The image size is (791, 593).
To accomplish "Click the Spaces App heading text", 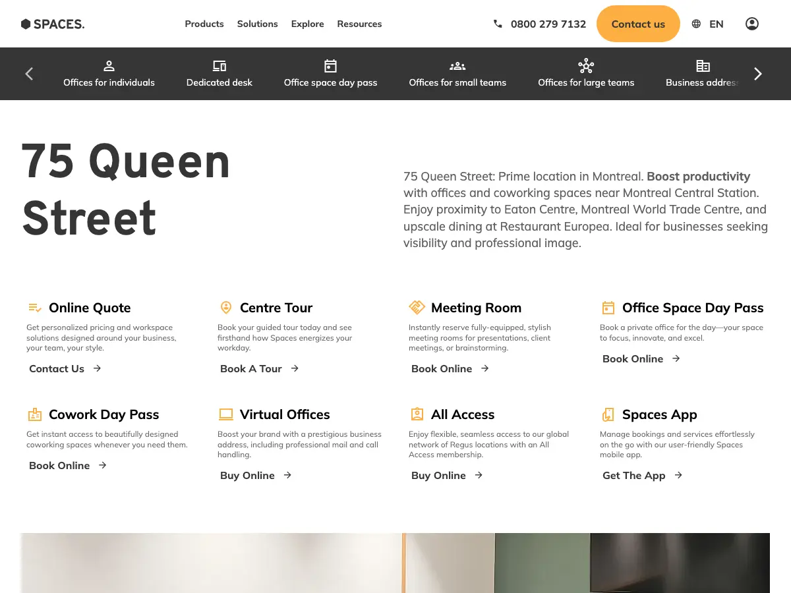I will 660,414.
